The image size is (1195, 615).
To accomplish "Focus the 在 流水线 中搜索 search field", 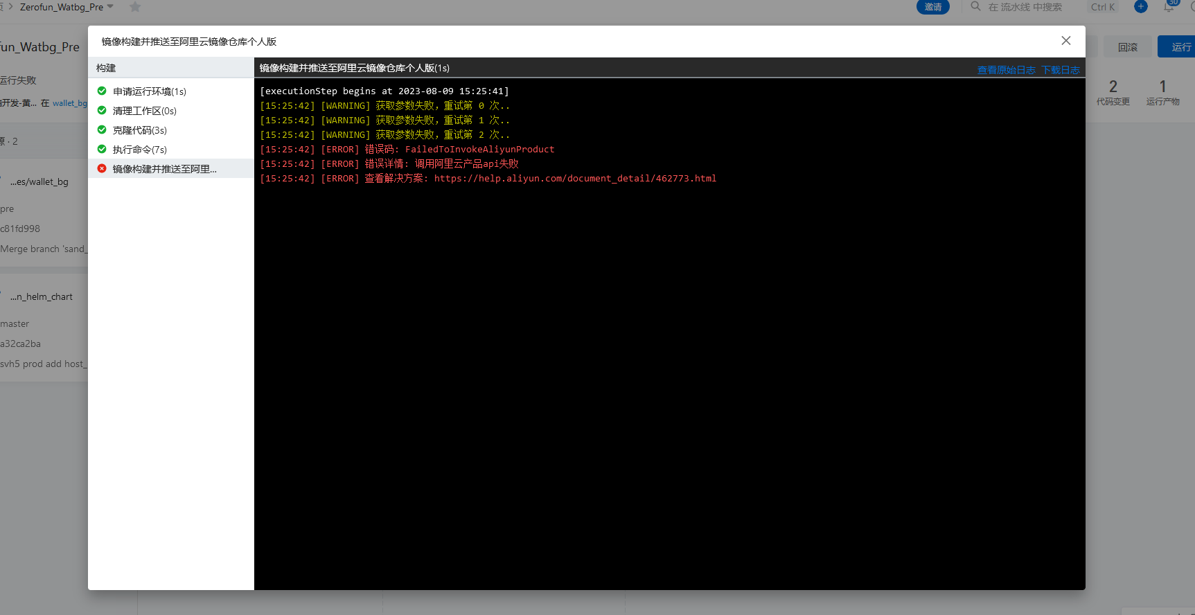I will 1025,7.
